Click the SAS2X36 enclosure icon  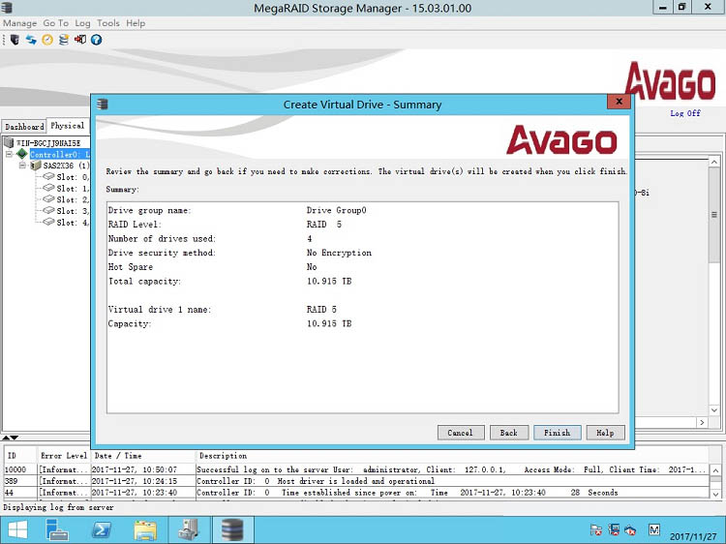tap(36, 166)
